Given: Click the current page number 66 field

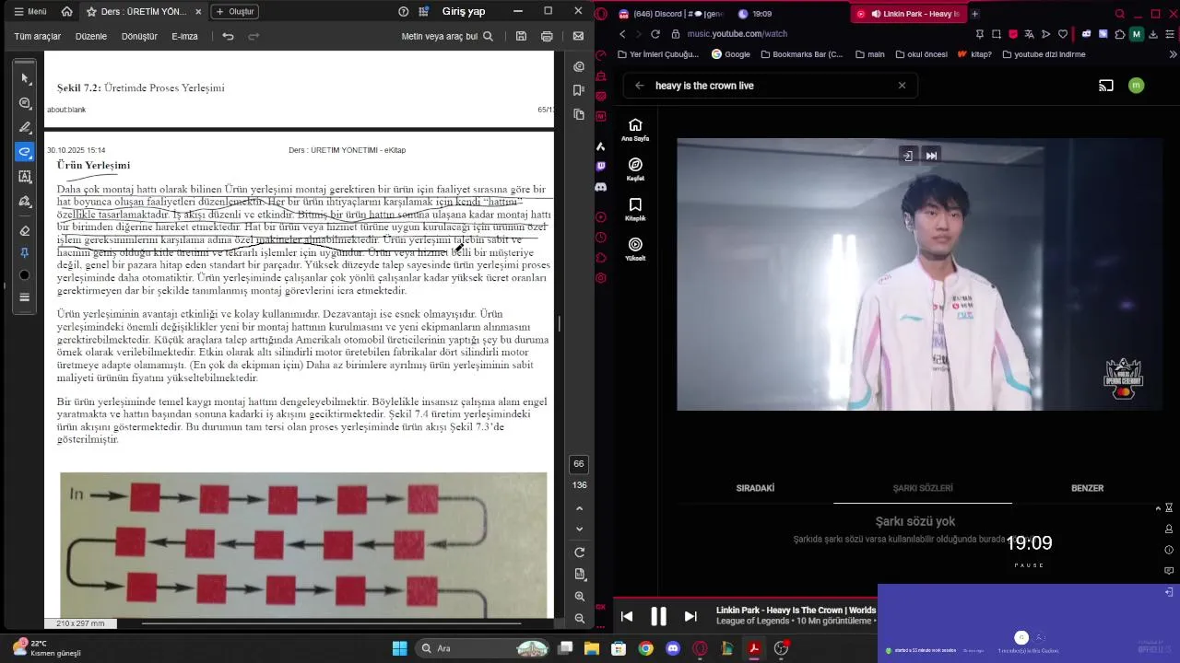Looking at the screenshot, I should click(579, 464).
